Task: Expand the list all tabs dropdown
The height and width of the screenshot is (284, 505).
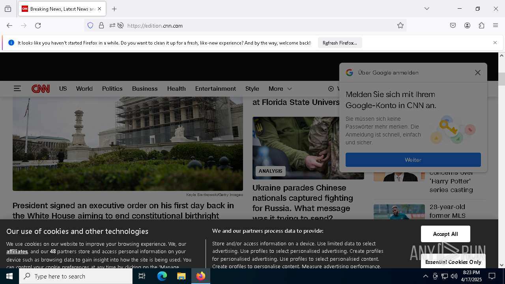Action: pos(427,9)
